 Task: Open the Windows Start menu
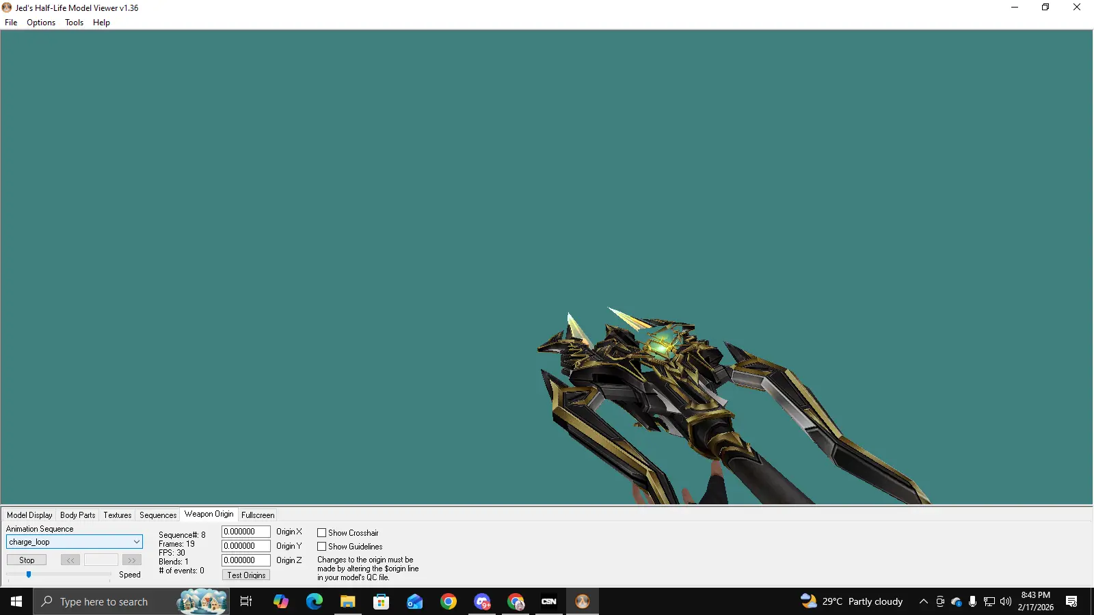tap(16, 601)
